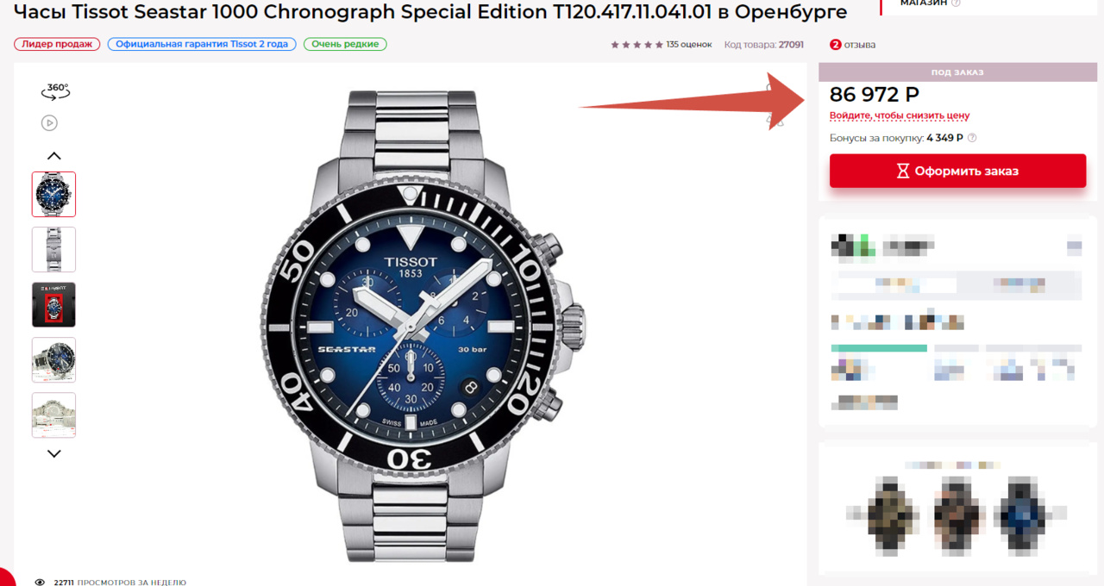Click the eye icon near weekly views

point(39,582)
